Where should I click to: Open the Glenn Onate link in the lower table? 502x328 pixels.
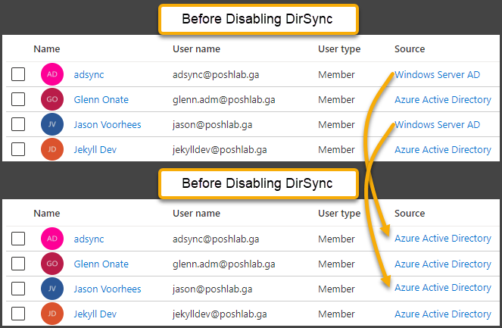pyautogui.click(x=101, y=264)
